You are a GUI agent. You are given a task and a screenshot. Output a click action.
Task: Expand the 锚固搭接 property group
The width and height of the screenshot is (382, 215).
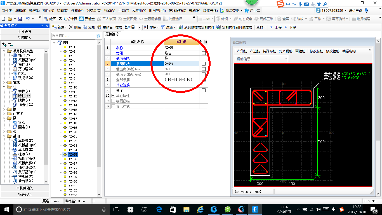click(113, 101)
